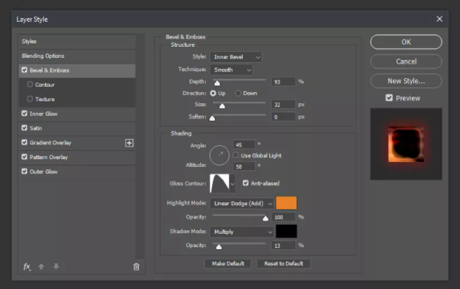Viewport: 460px width, 289px height.
Task: Click the Make Default button
Action: point(228,263)
